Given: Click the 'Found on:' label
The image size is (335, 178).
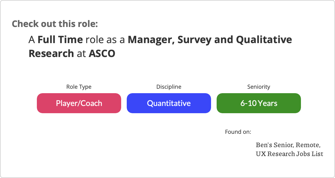Looking at the screenshot, I should point(238,132).
